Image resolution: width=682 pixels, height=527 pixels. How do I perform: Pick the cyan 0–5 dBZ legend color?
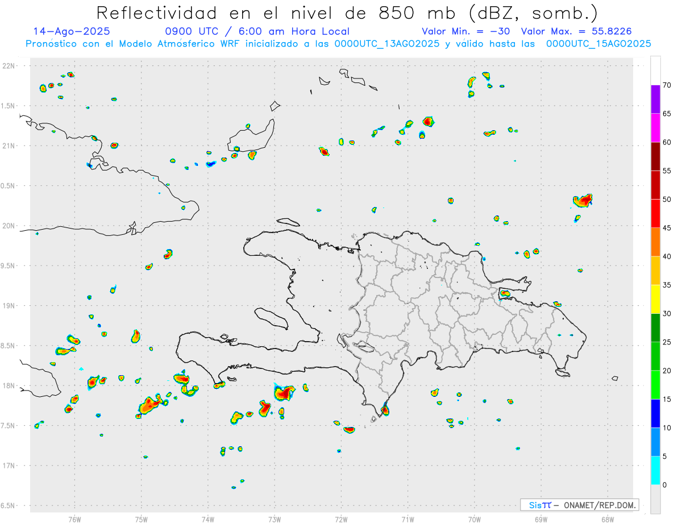655,471
